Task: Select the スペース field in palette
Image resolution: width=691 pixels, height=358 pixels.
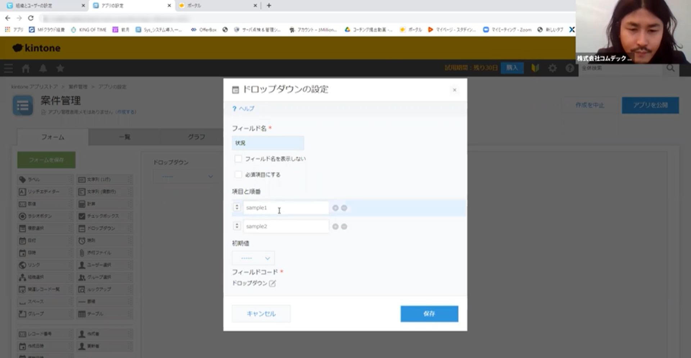Action: 45,302
